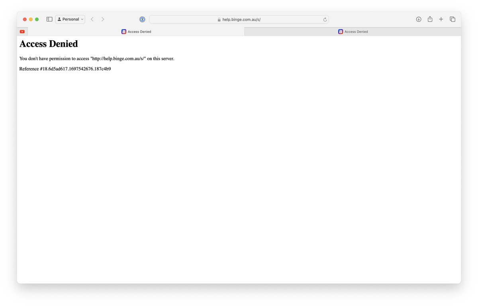The height and width of the screenshot is (306, 478).
Task: Click the Access Denied heading
Action: 49,44
